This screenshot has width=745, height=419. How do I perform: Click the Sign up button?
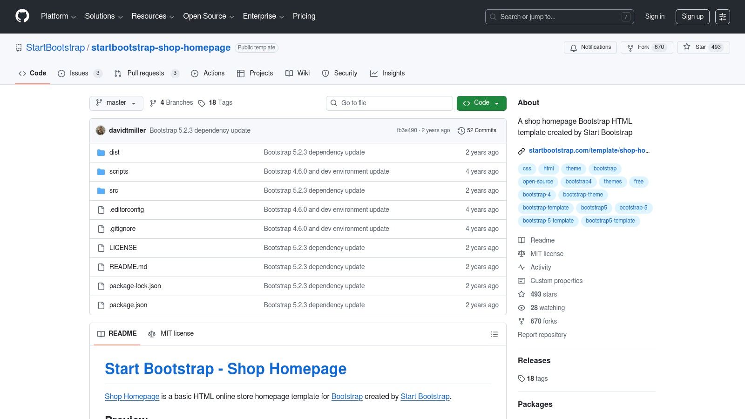coord(692,16)
